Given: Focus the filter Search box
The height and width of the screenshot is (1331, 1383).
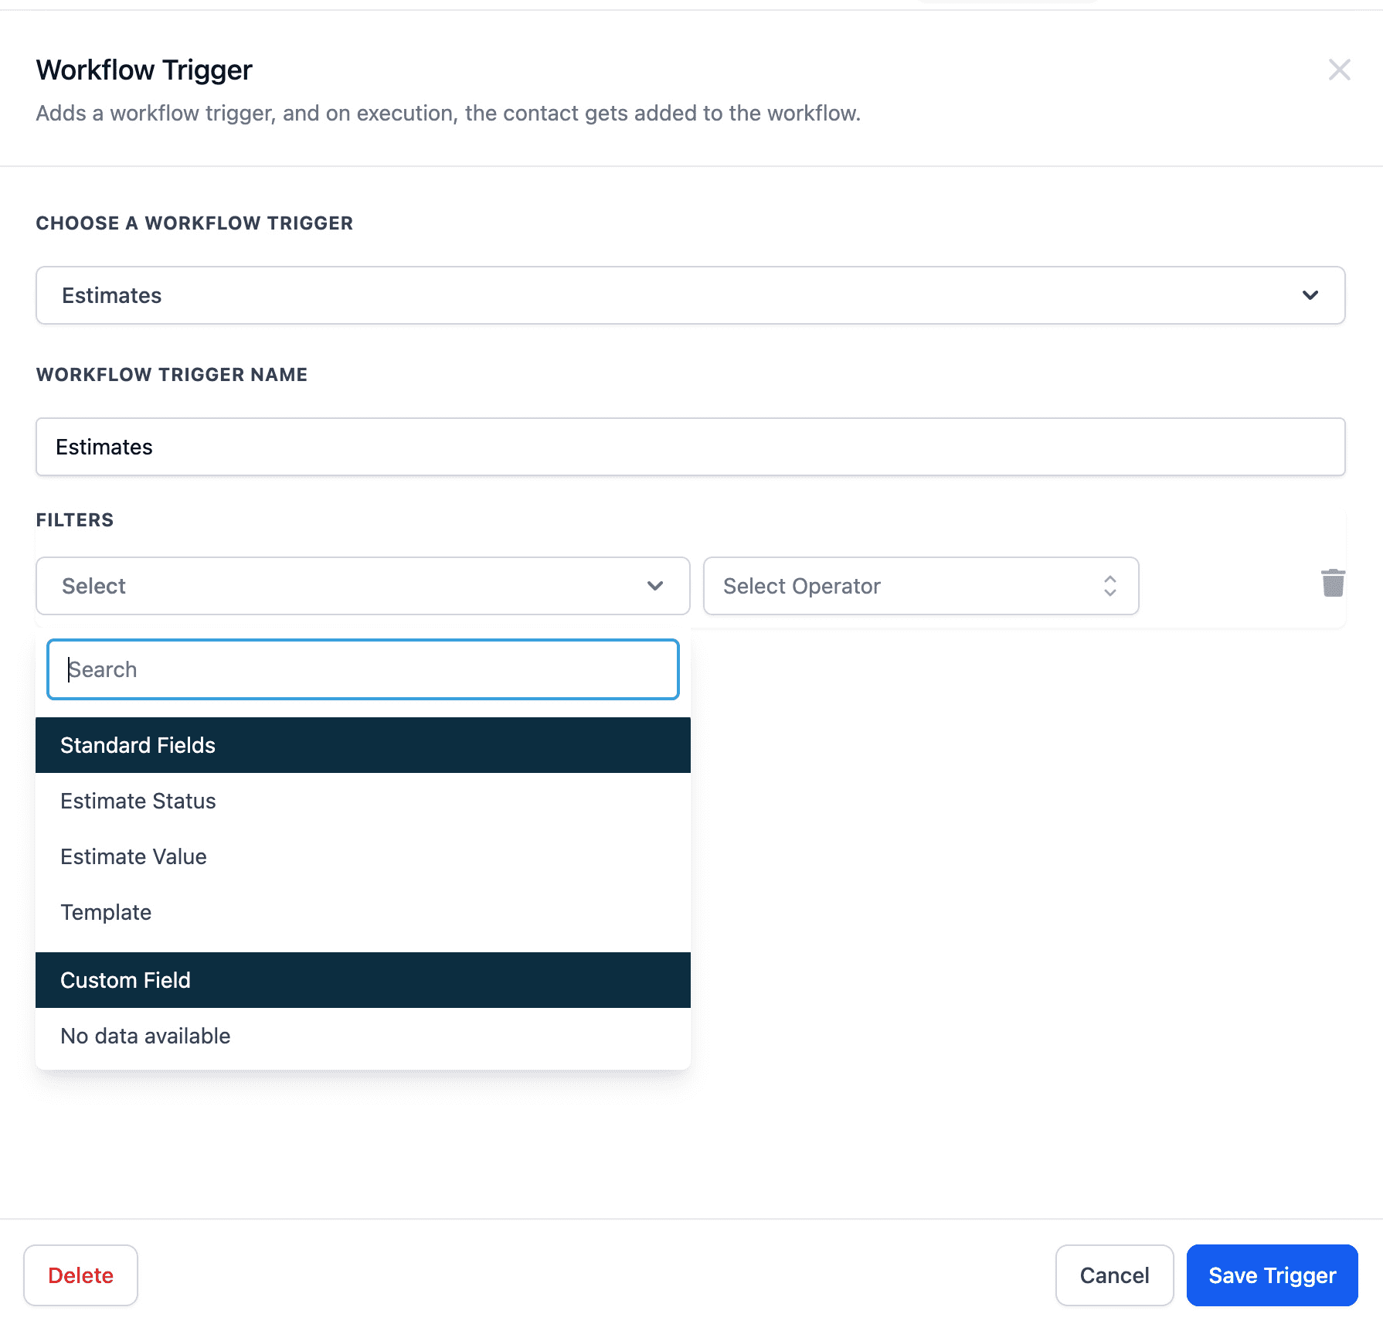Looking at the screenshot, I should (x=363, y=669).
